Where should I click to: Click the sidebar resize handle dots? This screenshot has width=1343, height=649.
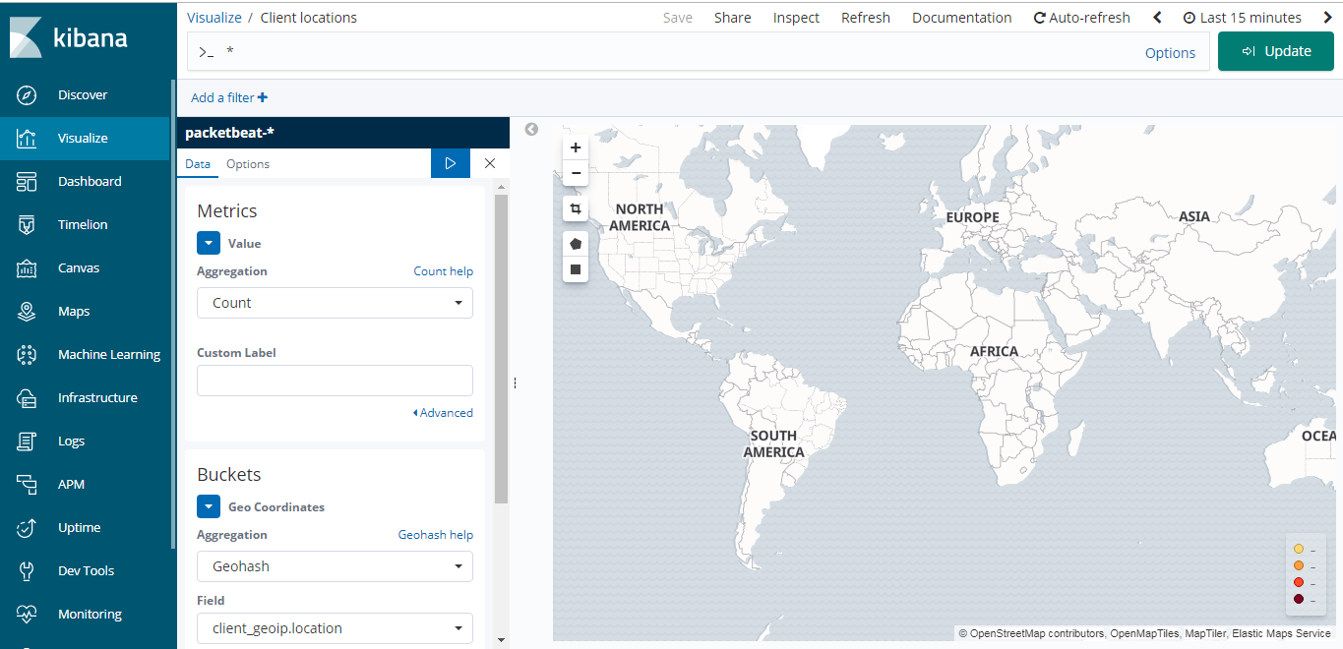tap(515, 383)
